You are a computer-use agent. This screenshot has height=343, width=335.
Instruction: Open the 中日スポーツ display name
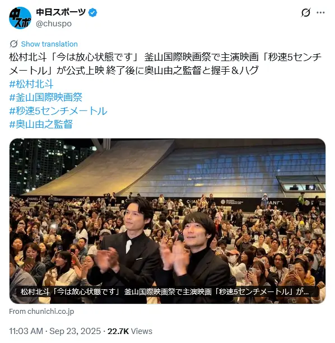click(61, 12)
